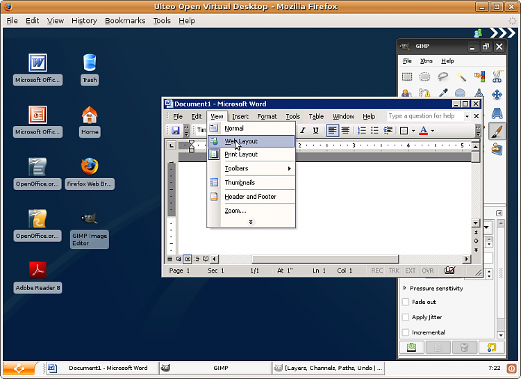Enable Incremental checkbox in GIMP
521x379 pixels.
(x=406, y=332)
